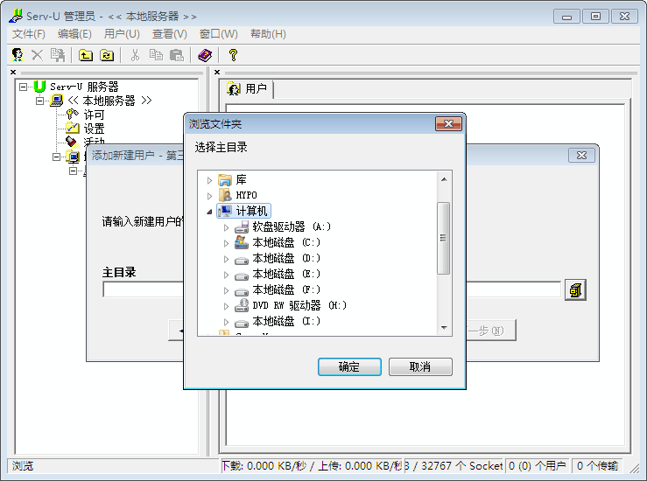Click the browse folder icon beside home directory field
Screen dimensions: 647x481
click(x=575, y=289)
